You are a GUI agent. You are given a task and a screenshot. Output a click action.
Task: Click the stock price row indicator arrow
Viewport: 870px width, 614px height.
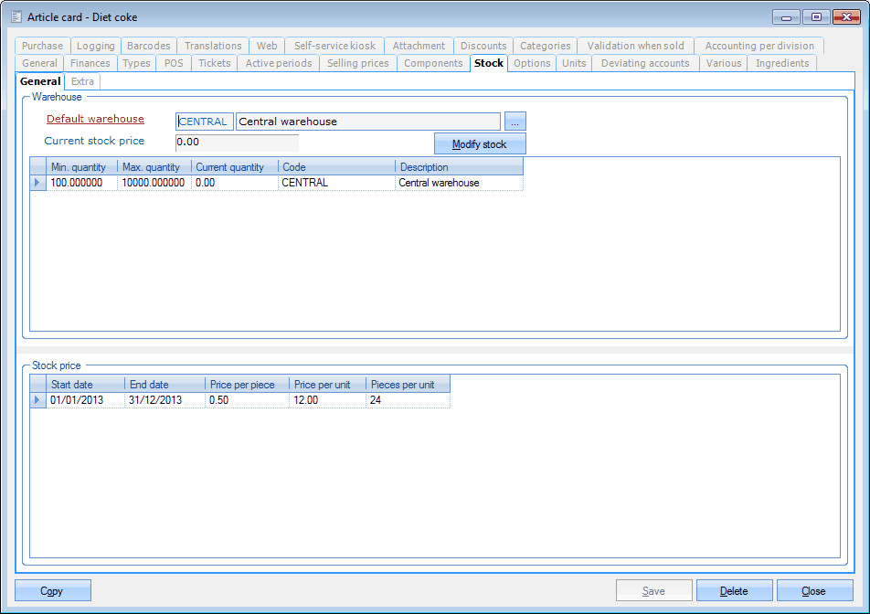(37, 400)
